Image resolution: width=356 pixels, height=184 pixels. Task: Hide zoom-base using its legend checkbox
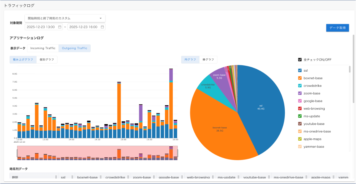click(300, 93)
